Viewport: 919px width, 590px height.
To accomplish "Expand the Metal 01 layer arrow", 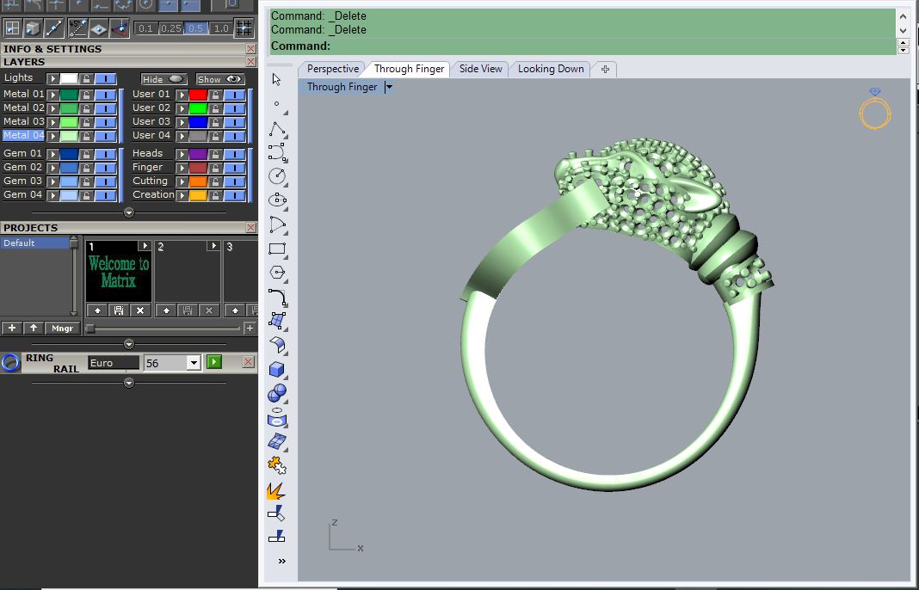I will pos(52,94).
